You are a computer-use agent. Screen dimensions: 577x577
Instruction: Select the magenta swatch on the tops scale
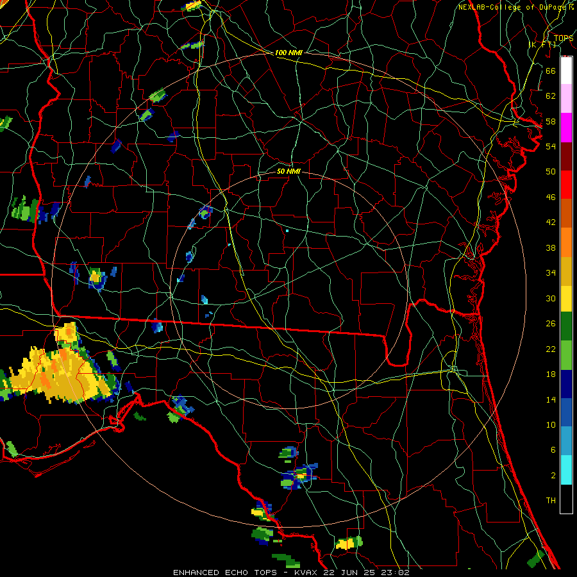click(x=566, y=128)
